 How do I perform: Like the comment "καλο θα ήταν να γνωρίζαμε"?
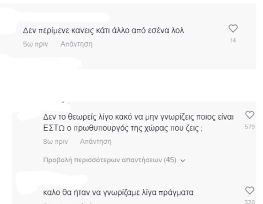250,190
